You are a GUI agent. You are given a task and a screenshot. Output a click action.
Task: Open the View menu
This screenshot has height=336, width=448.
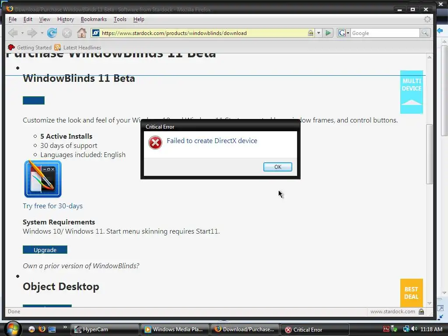coord(45,19)
